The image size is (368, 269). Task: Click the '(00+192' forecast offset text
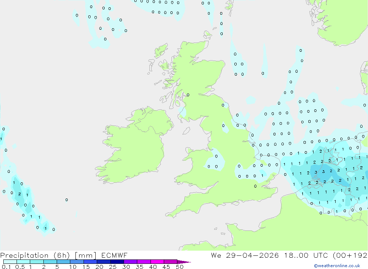point(350,255)
